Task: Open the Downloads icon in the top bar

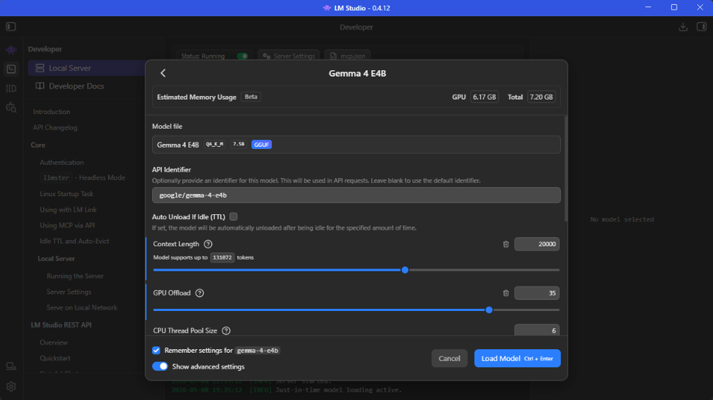Action: [683, 27]
